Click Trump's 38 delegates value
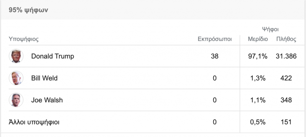The height and width of the screenshot is (137, 306). coord(215,56)
